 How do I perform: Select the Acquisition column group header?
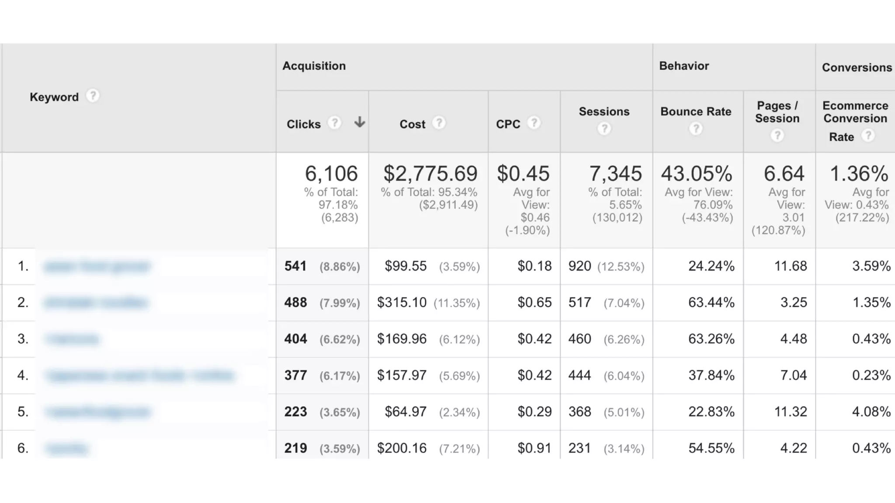(x=314, y=66)
